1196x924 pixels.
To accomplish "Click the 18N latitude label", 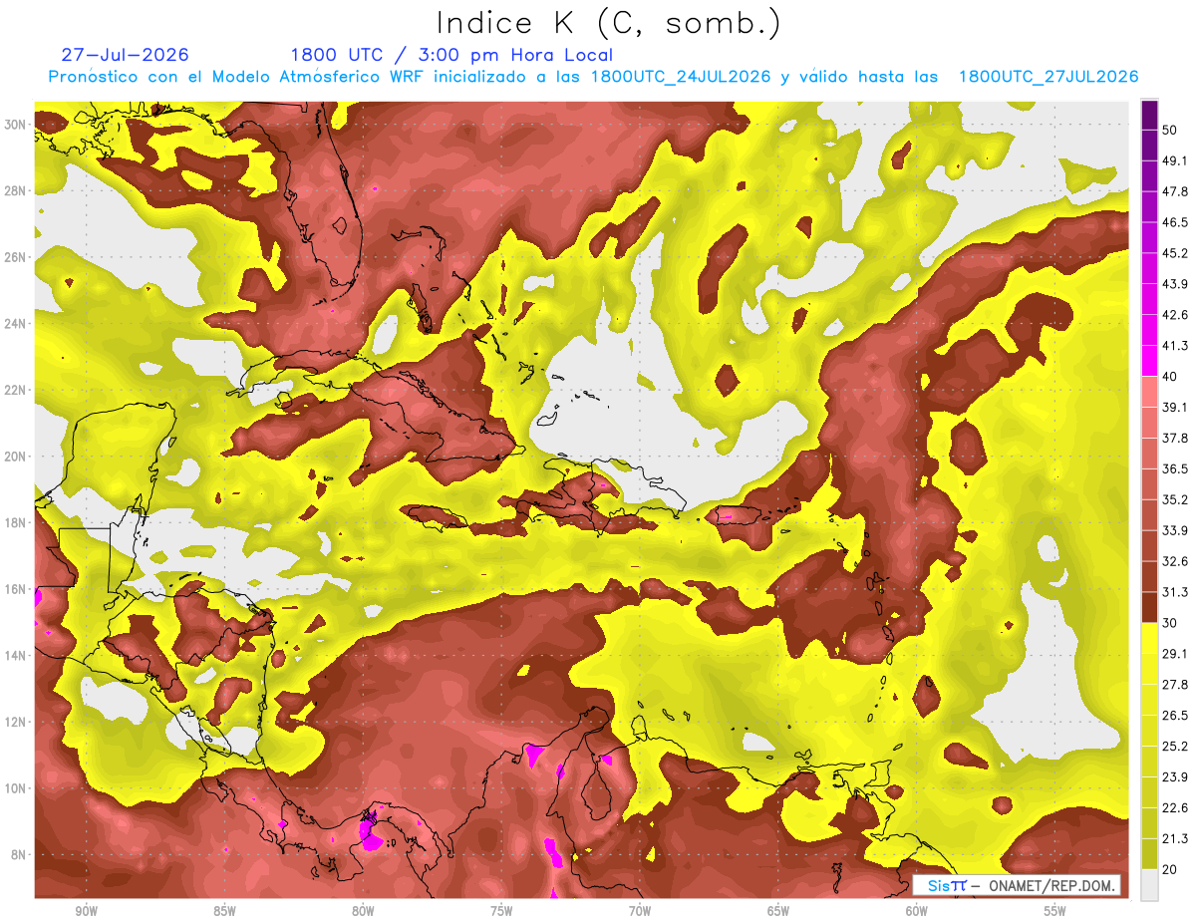I will [16, 523].
